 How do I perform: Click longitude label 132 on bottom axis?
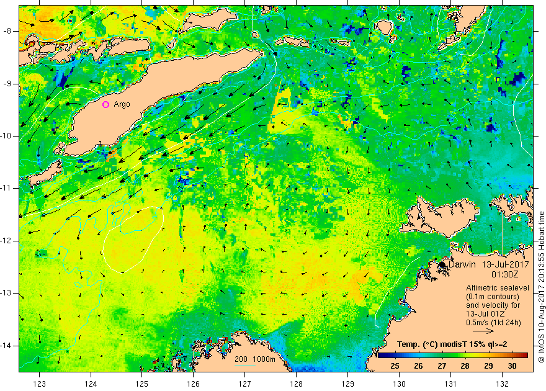pyautogui.click(x=502, y=384)
